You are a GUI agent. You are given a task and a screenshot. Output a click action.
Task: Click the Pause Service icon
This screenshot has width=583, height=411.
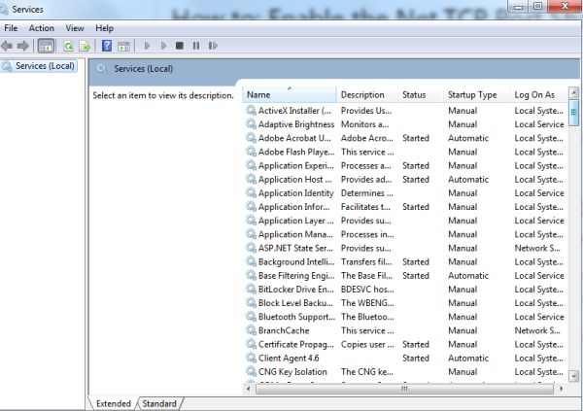point(196,46)
